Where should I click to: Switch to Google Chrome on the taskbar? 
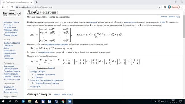[63, 101]
